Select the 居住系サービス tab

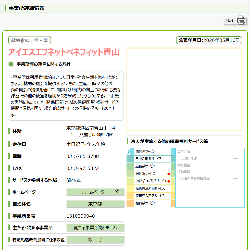point(151,174)
